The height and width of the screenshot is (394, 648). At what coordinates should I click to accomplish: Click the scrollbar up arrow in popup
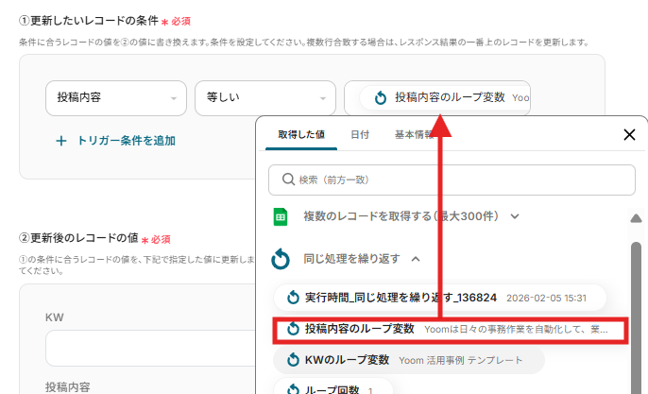tap(636, 218)
